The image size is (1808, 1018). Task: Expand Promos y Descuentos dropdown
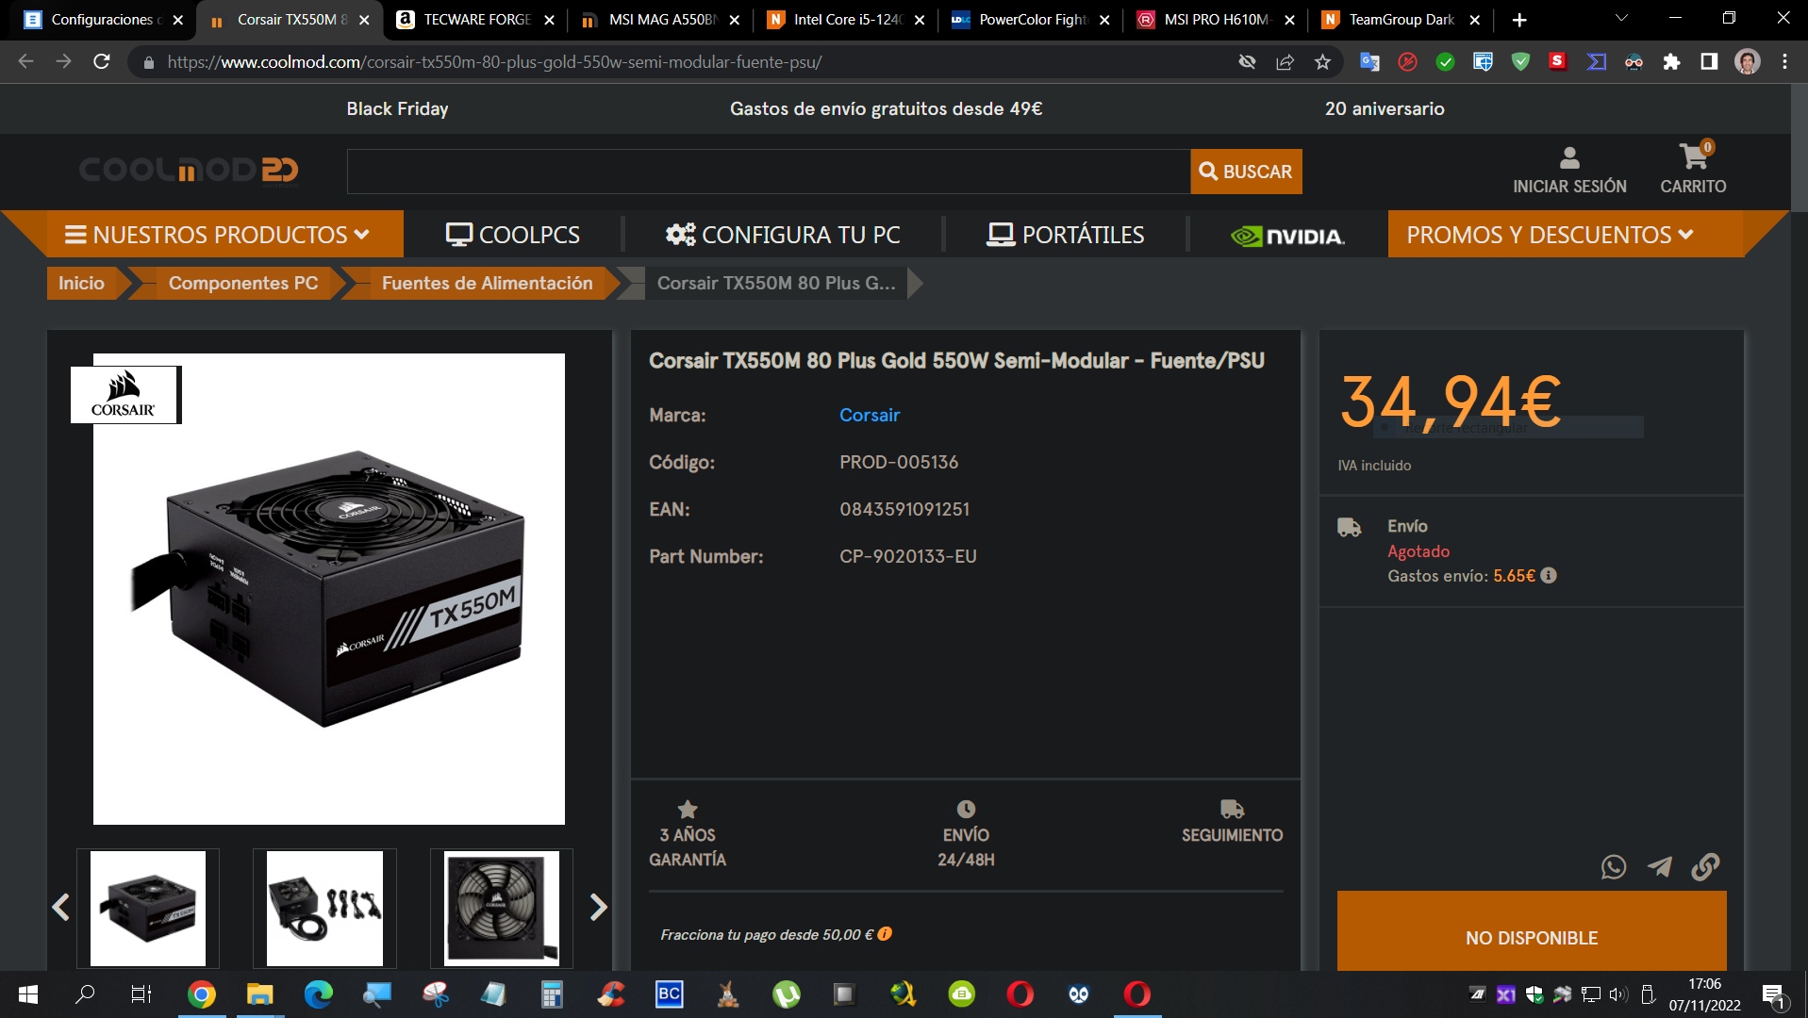[1549, 235]
